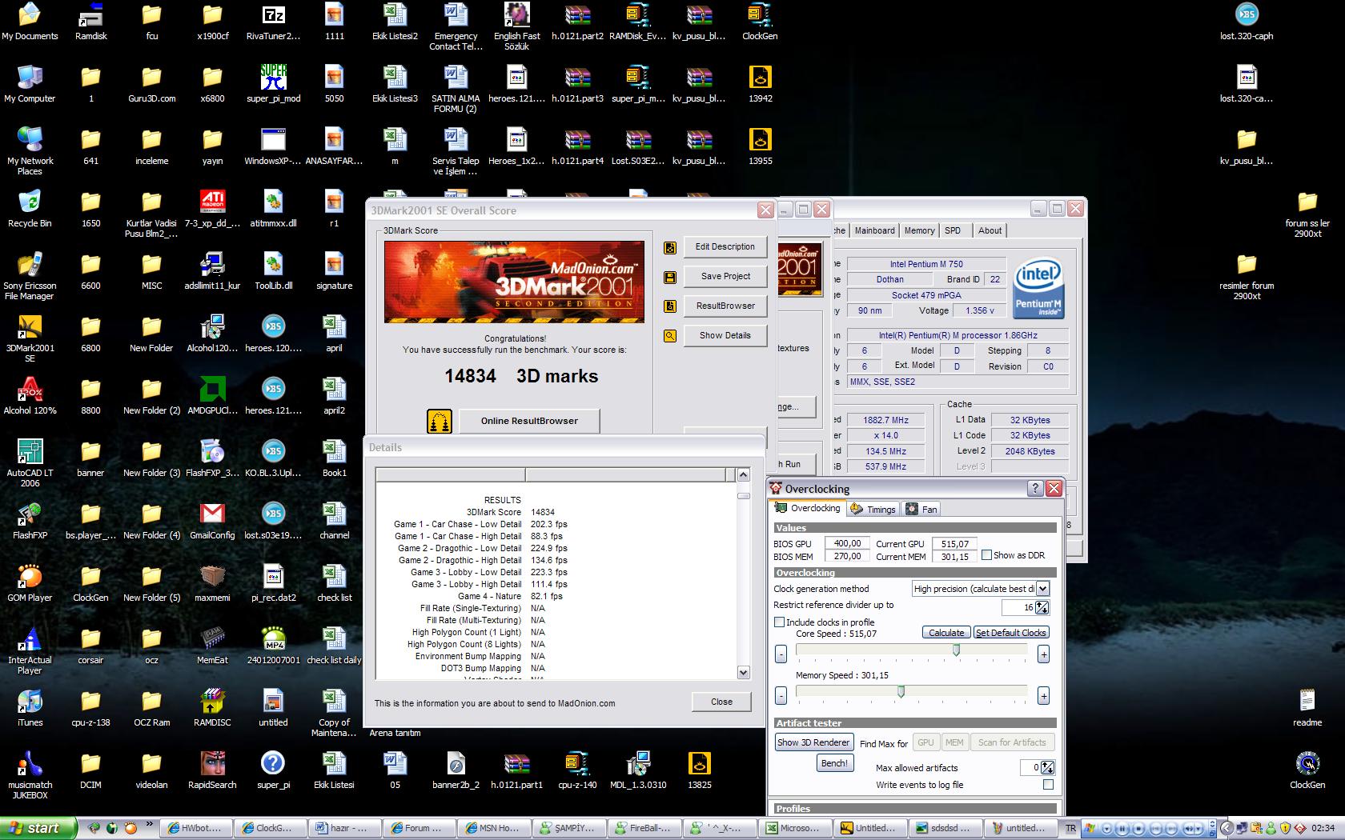Decrease memory speed with the minus button
The image size is (1345, 840).
781,696
